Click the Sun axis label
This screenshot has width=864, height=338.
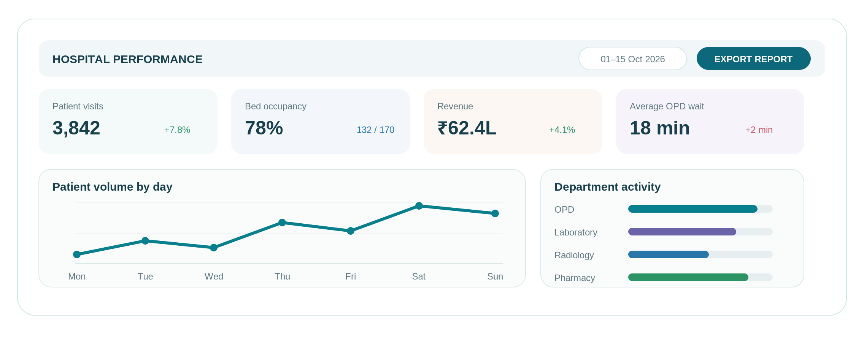point(495,276)
